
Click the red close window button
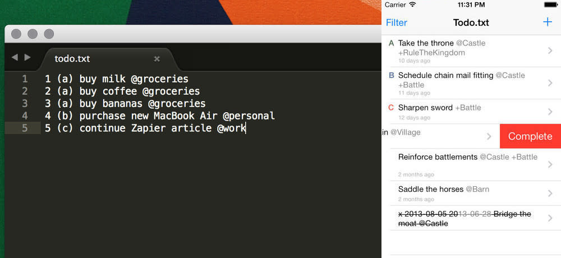16,34
